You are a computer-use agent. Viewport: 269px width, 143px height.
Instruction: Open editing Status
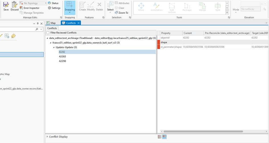(x=53, y=3)
